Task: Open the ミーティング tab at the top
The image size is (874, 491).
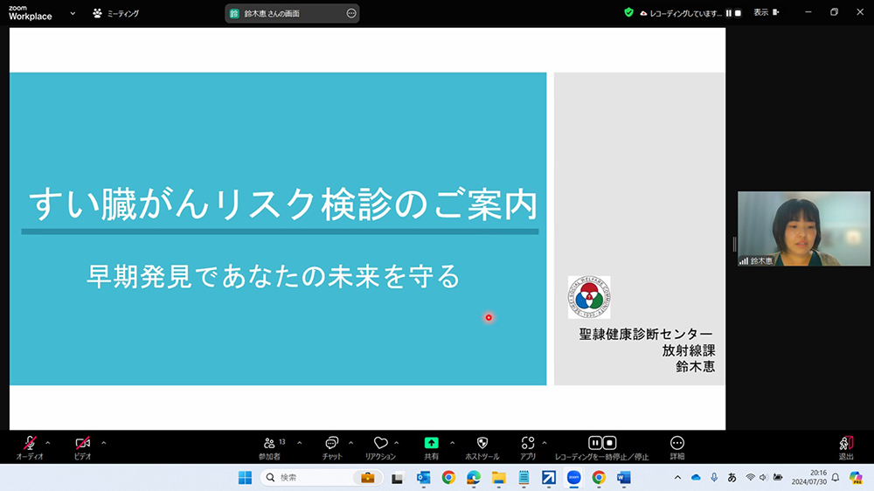Action: (115, 14)
